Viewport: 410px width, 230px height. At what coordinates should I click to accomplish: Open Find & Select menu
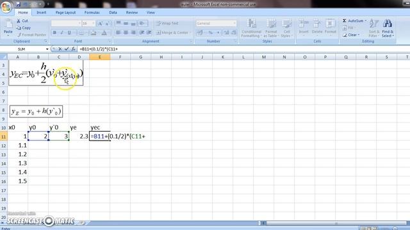point(388,28)
